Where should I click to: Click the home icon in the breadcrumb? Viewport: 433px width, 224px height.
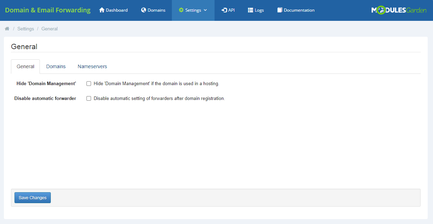pos(7,28)
